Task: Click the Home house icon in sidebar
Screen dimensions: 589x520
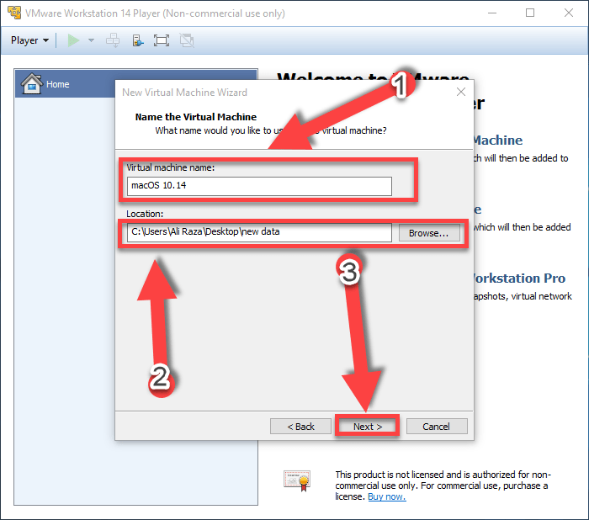Action: click(x=31, y=84)
